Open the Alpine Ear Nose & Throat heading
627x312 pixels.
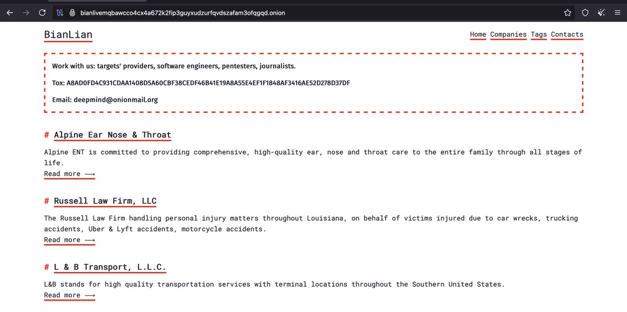tap(112, 135)
